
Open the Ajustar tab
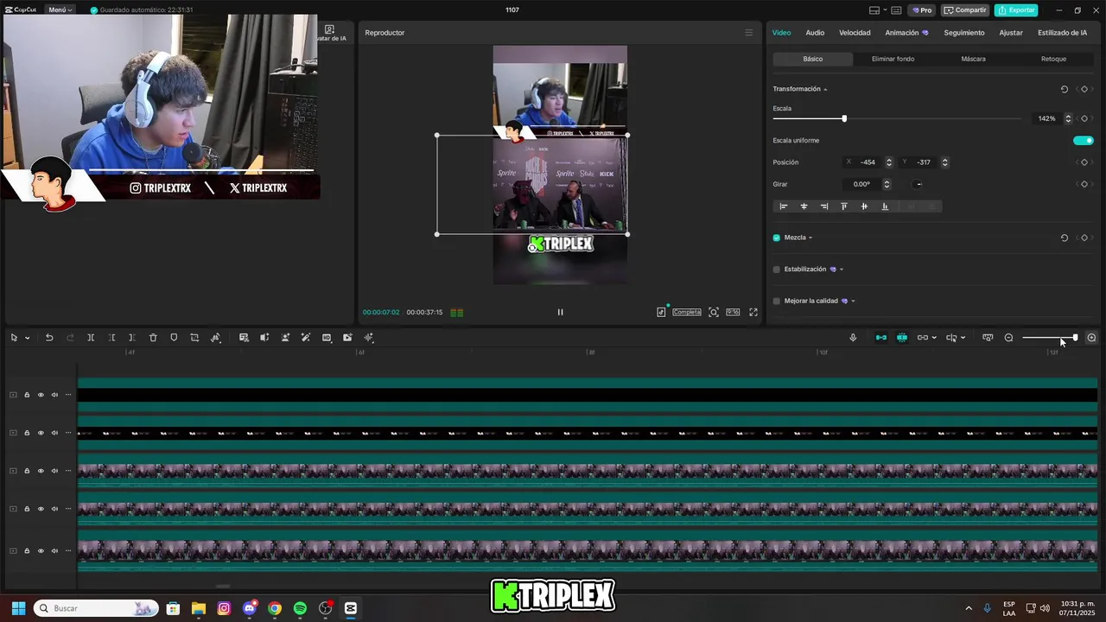coord(1011,33)
